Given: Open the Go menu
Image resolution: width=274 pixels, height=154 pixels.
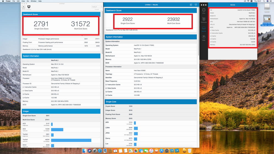Looking at the screenshot, I should coord(28,1).
